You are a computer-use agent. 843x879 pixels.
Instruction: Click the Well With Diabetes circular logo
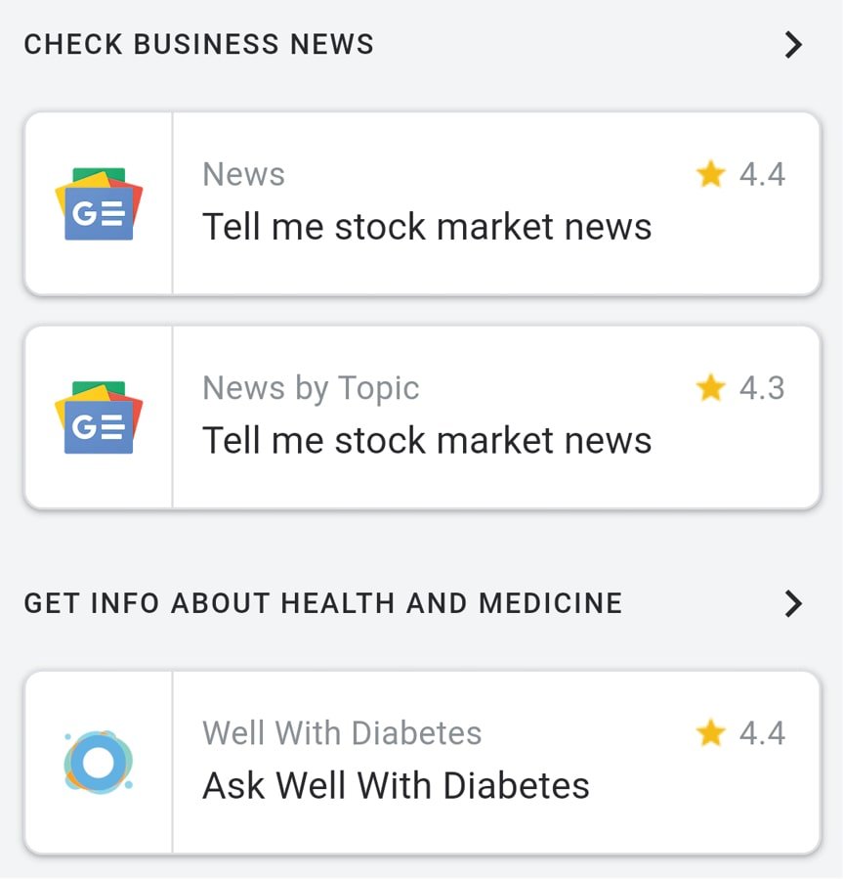98,762
